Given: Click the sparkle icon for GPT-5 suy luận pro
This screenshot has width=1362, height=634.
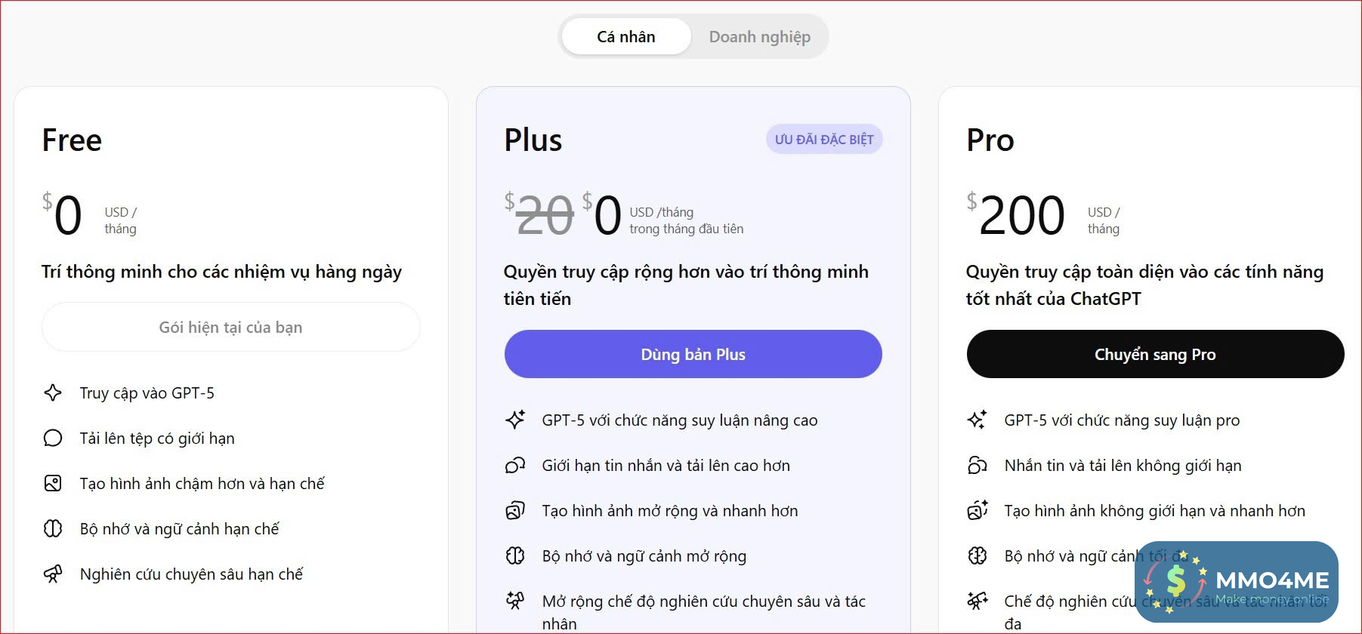Looking at the screenshot, I should click(x=977, y=420).
